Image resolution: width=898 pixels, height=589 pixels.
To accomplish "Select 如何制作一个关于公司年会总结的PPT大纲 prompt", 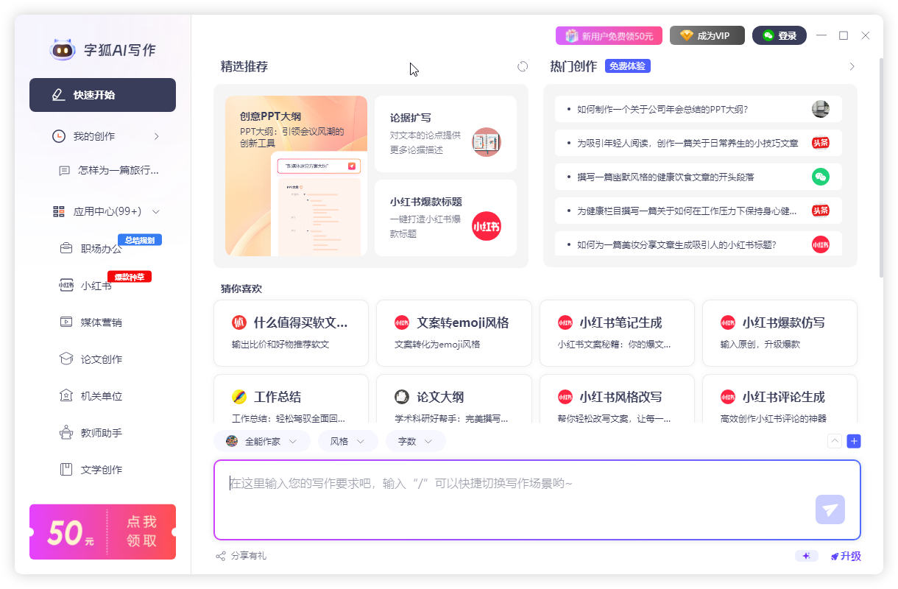I will [699, 109].
